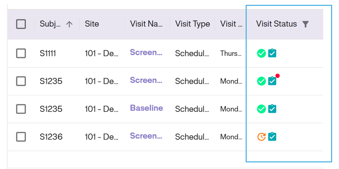339x169 pixels.
Task: Click the Visit Type column header
Action: 193,24
